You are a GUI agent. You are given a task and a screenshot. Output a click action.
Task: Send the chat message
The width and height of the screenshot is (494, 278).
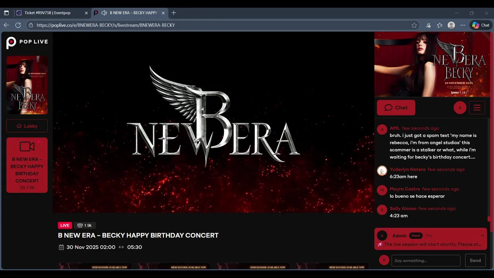(475, 261)
